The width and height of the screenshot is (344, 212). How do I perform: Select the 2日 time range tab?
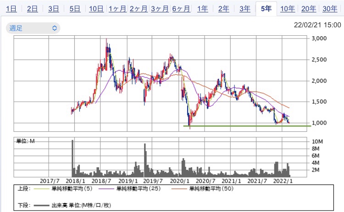32,9
